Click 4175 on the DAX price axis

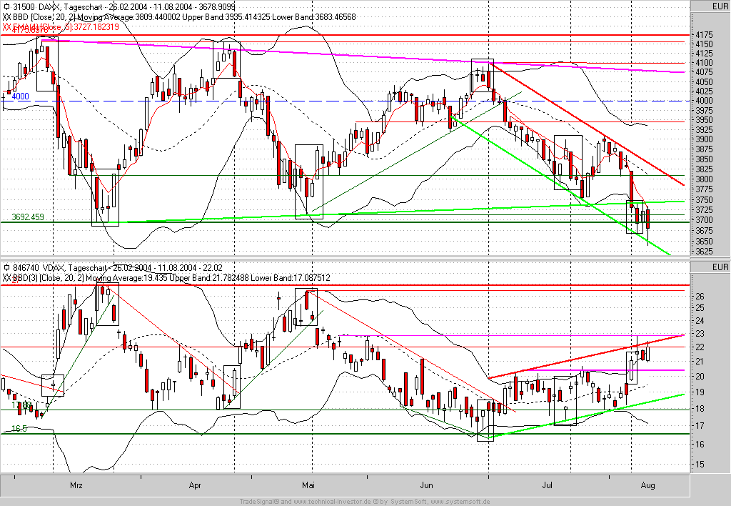point(704,35)
